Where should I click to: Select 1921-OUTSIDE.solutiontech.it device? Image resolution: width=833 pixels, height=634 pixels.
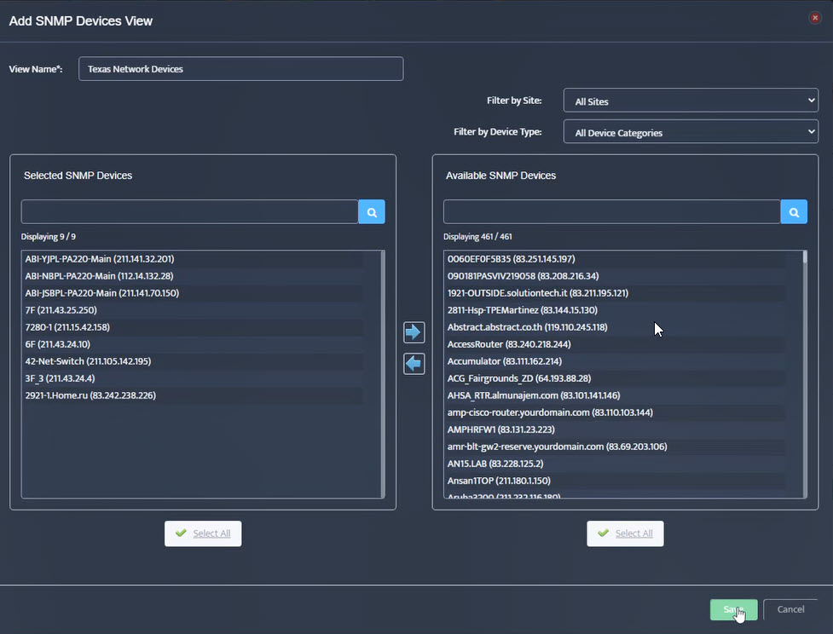pos(616,293)
